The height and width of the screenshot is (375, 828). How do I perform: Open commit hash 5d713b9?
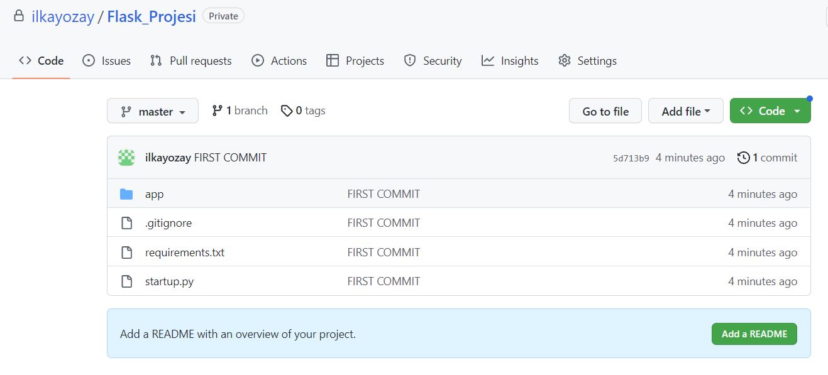(631, 158)
